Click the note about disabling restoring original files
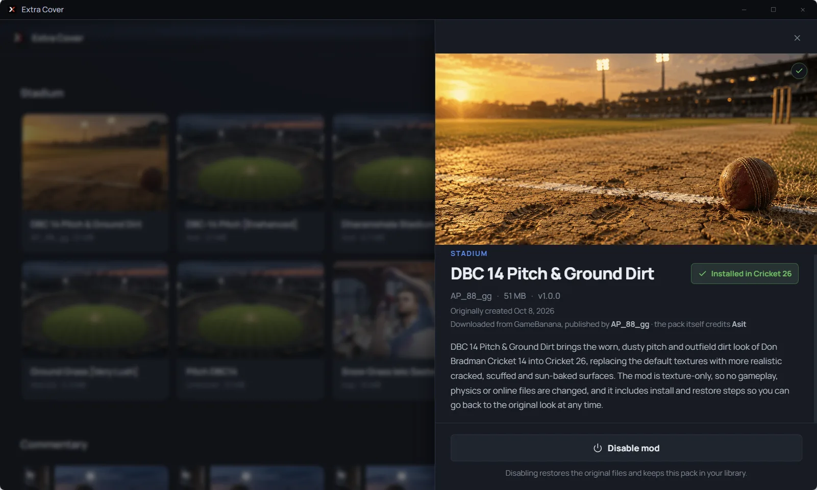 coord(626,473)
